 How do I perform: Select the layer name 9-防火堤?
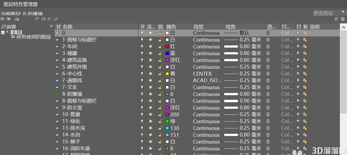pyautogui.click(x=72, y=108)
